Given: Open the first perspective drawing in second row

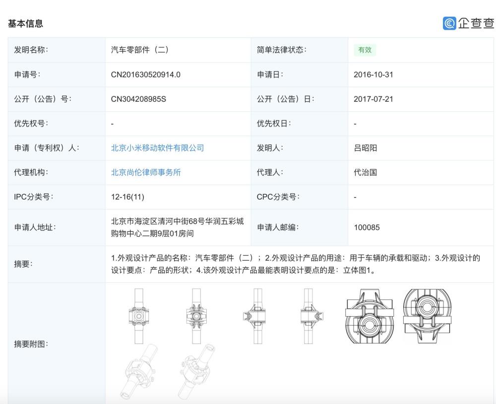Looking at the screenshot, I should [139, 371].
